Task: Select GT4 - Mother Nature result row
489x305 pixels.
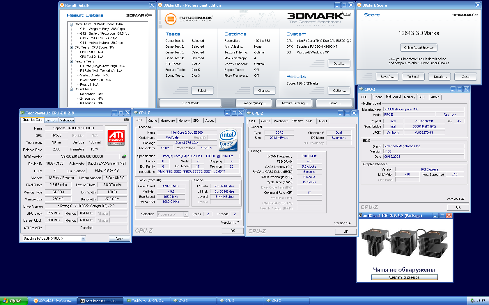Action: pyautogui.click(x=101, y=43)
